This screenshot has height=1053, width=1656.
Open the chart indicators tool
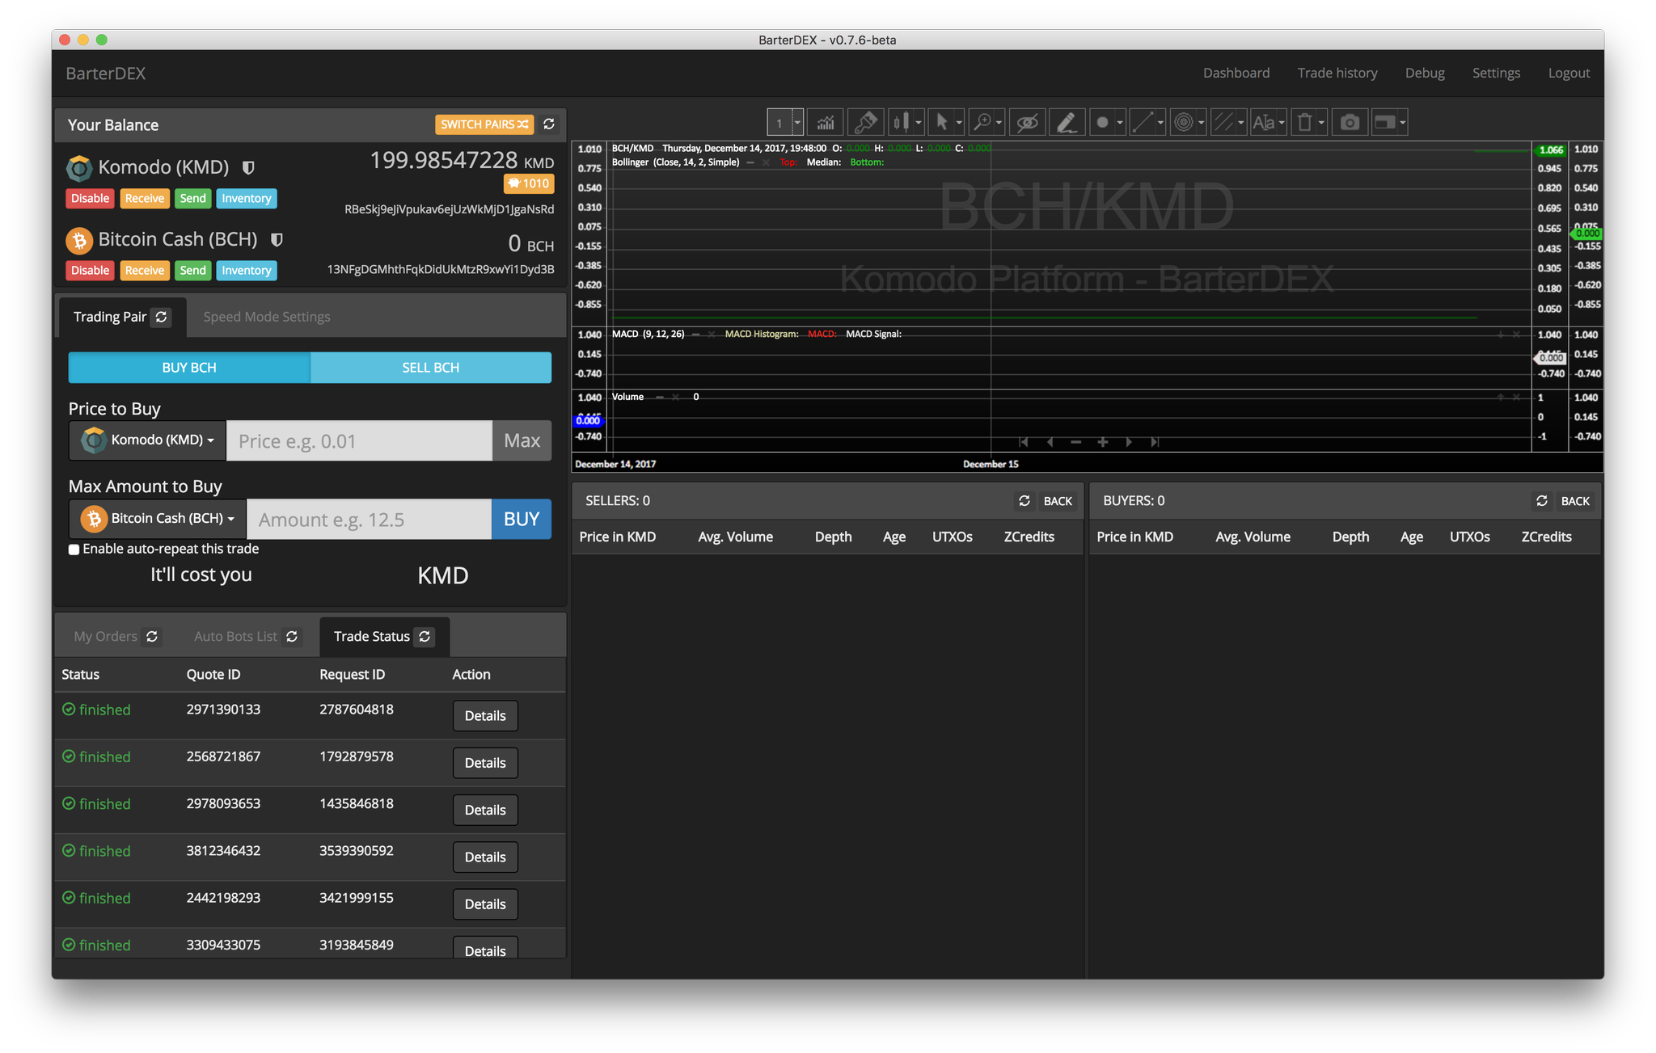pyautogui.click(x=826, y=123)
